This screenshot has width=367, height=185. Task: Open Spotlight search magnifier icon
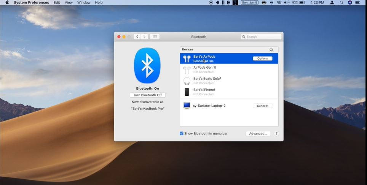click(x=341, y=3)
